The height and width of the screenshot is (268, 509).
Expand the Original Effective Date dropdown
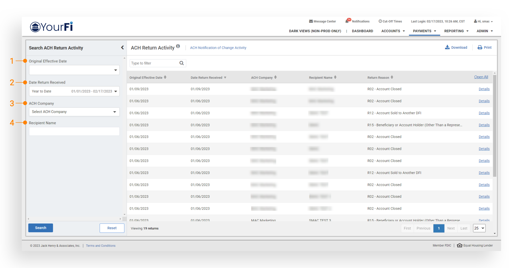(116, 70)
